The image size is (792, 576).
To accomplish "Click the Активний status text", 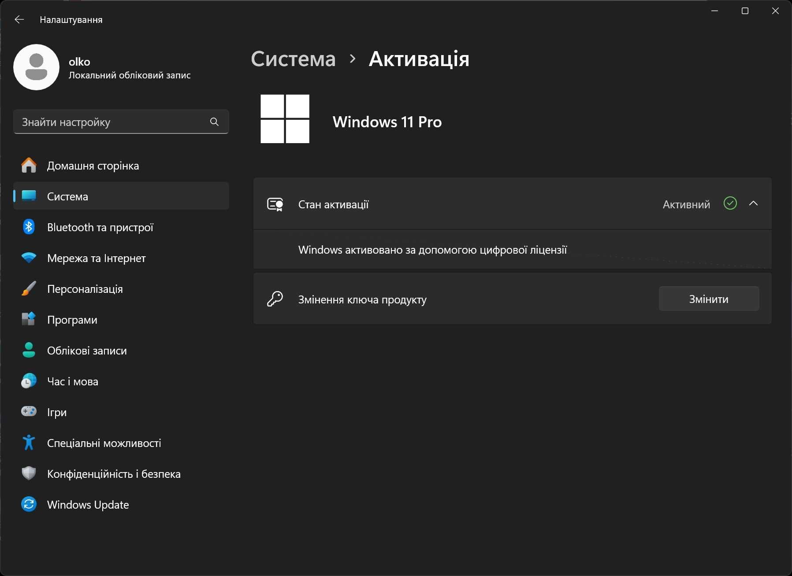I will 686,204.
